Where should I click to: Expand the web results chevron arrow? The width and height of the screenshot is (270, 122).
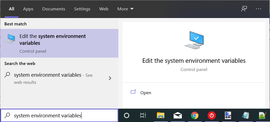pos(110,78)
